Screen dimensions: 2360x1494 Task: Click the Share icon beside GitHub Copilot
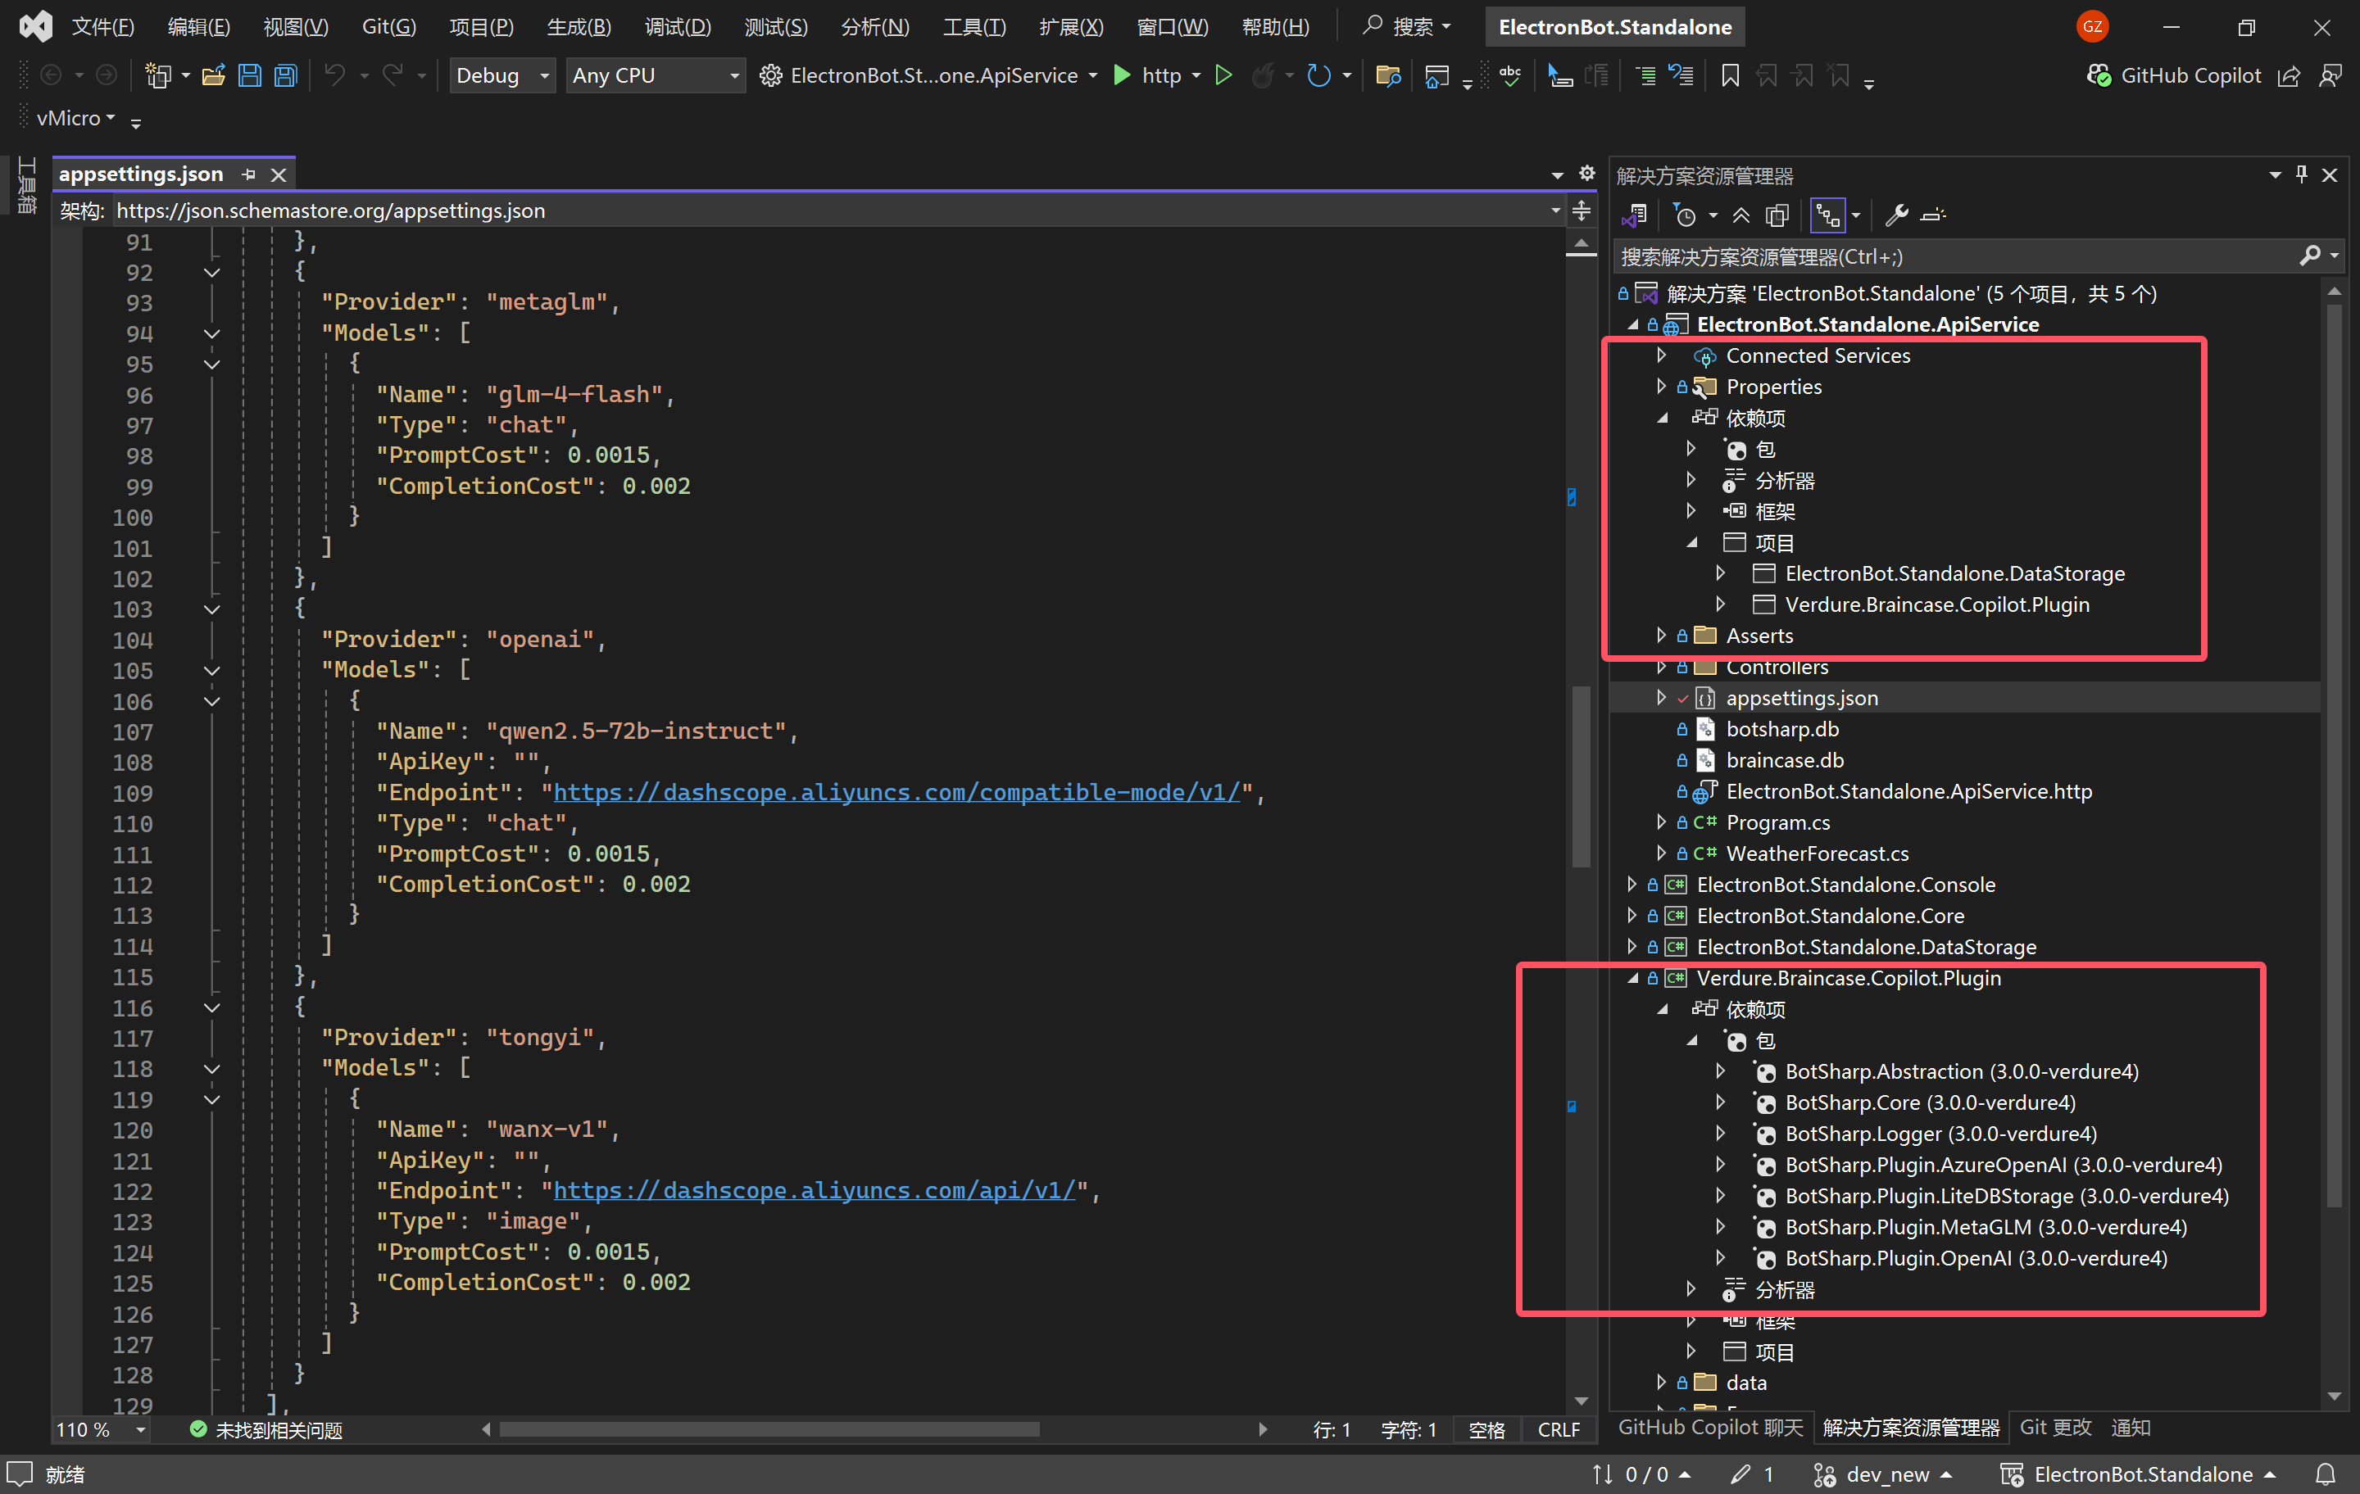[x=2289, y=75]
